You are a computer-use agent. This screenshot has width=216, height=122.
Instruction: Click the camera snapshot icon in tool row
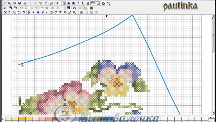(81, 12)
